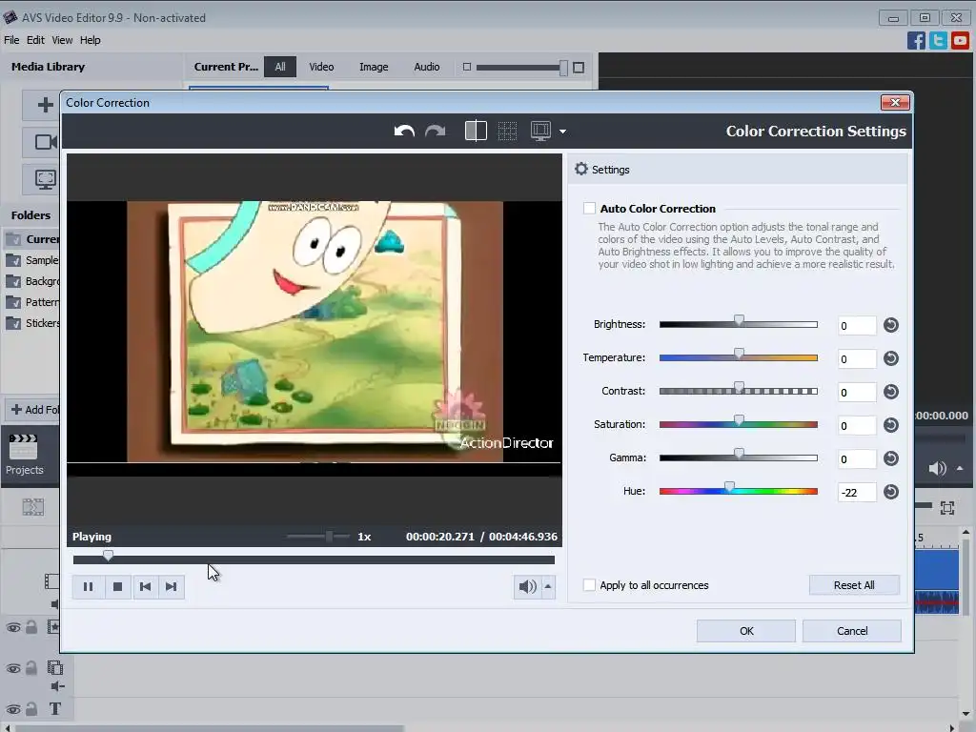This screenshot has width=976, height=732.
Task: Click the Contrast value input field
Action: point(857,392)
